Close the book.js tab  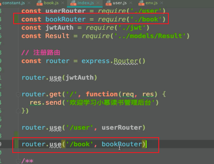click(x=63, y=3)
